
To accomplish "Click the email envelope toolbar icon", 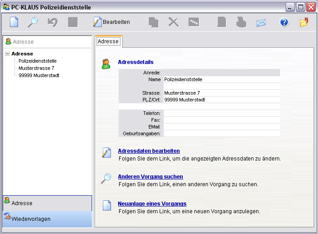I will 261,23.
